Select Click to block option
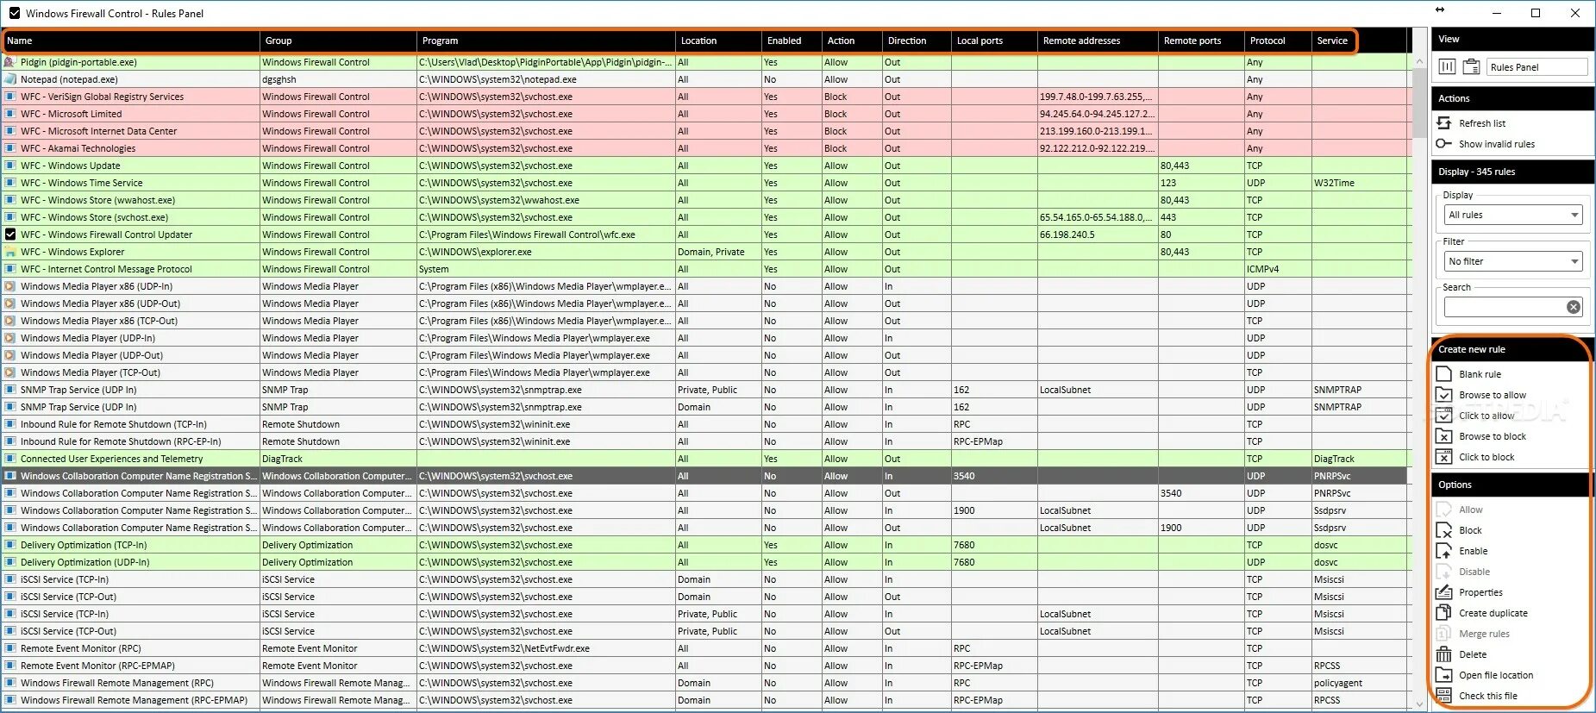The image size is (1596, 713). tap(1486, 457)
